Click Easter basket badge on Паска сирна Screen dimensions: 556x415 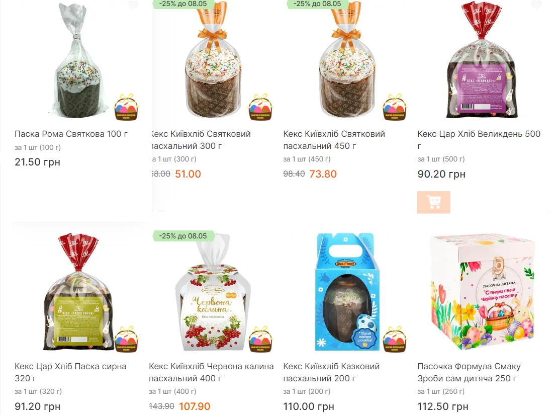126,340
